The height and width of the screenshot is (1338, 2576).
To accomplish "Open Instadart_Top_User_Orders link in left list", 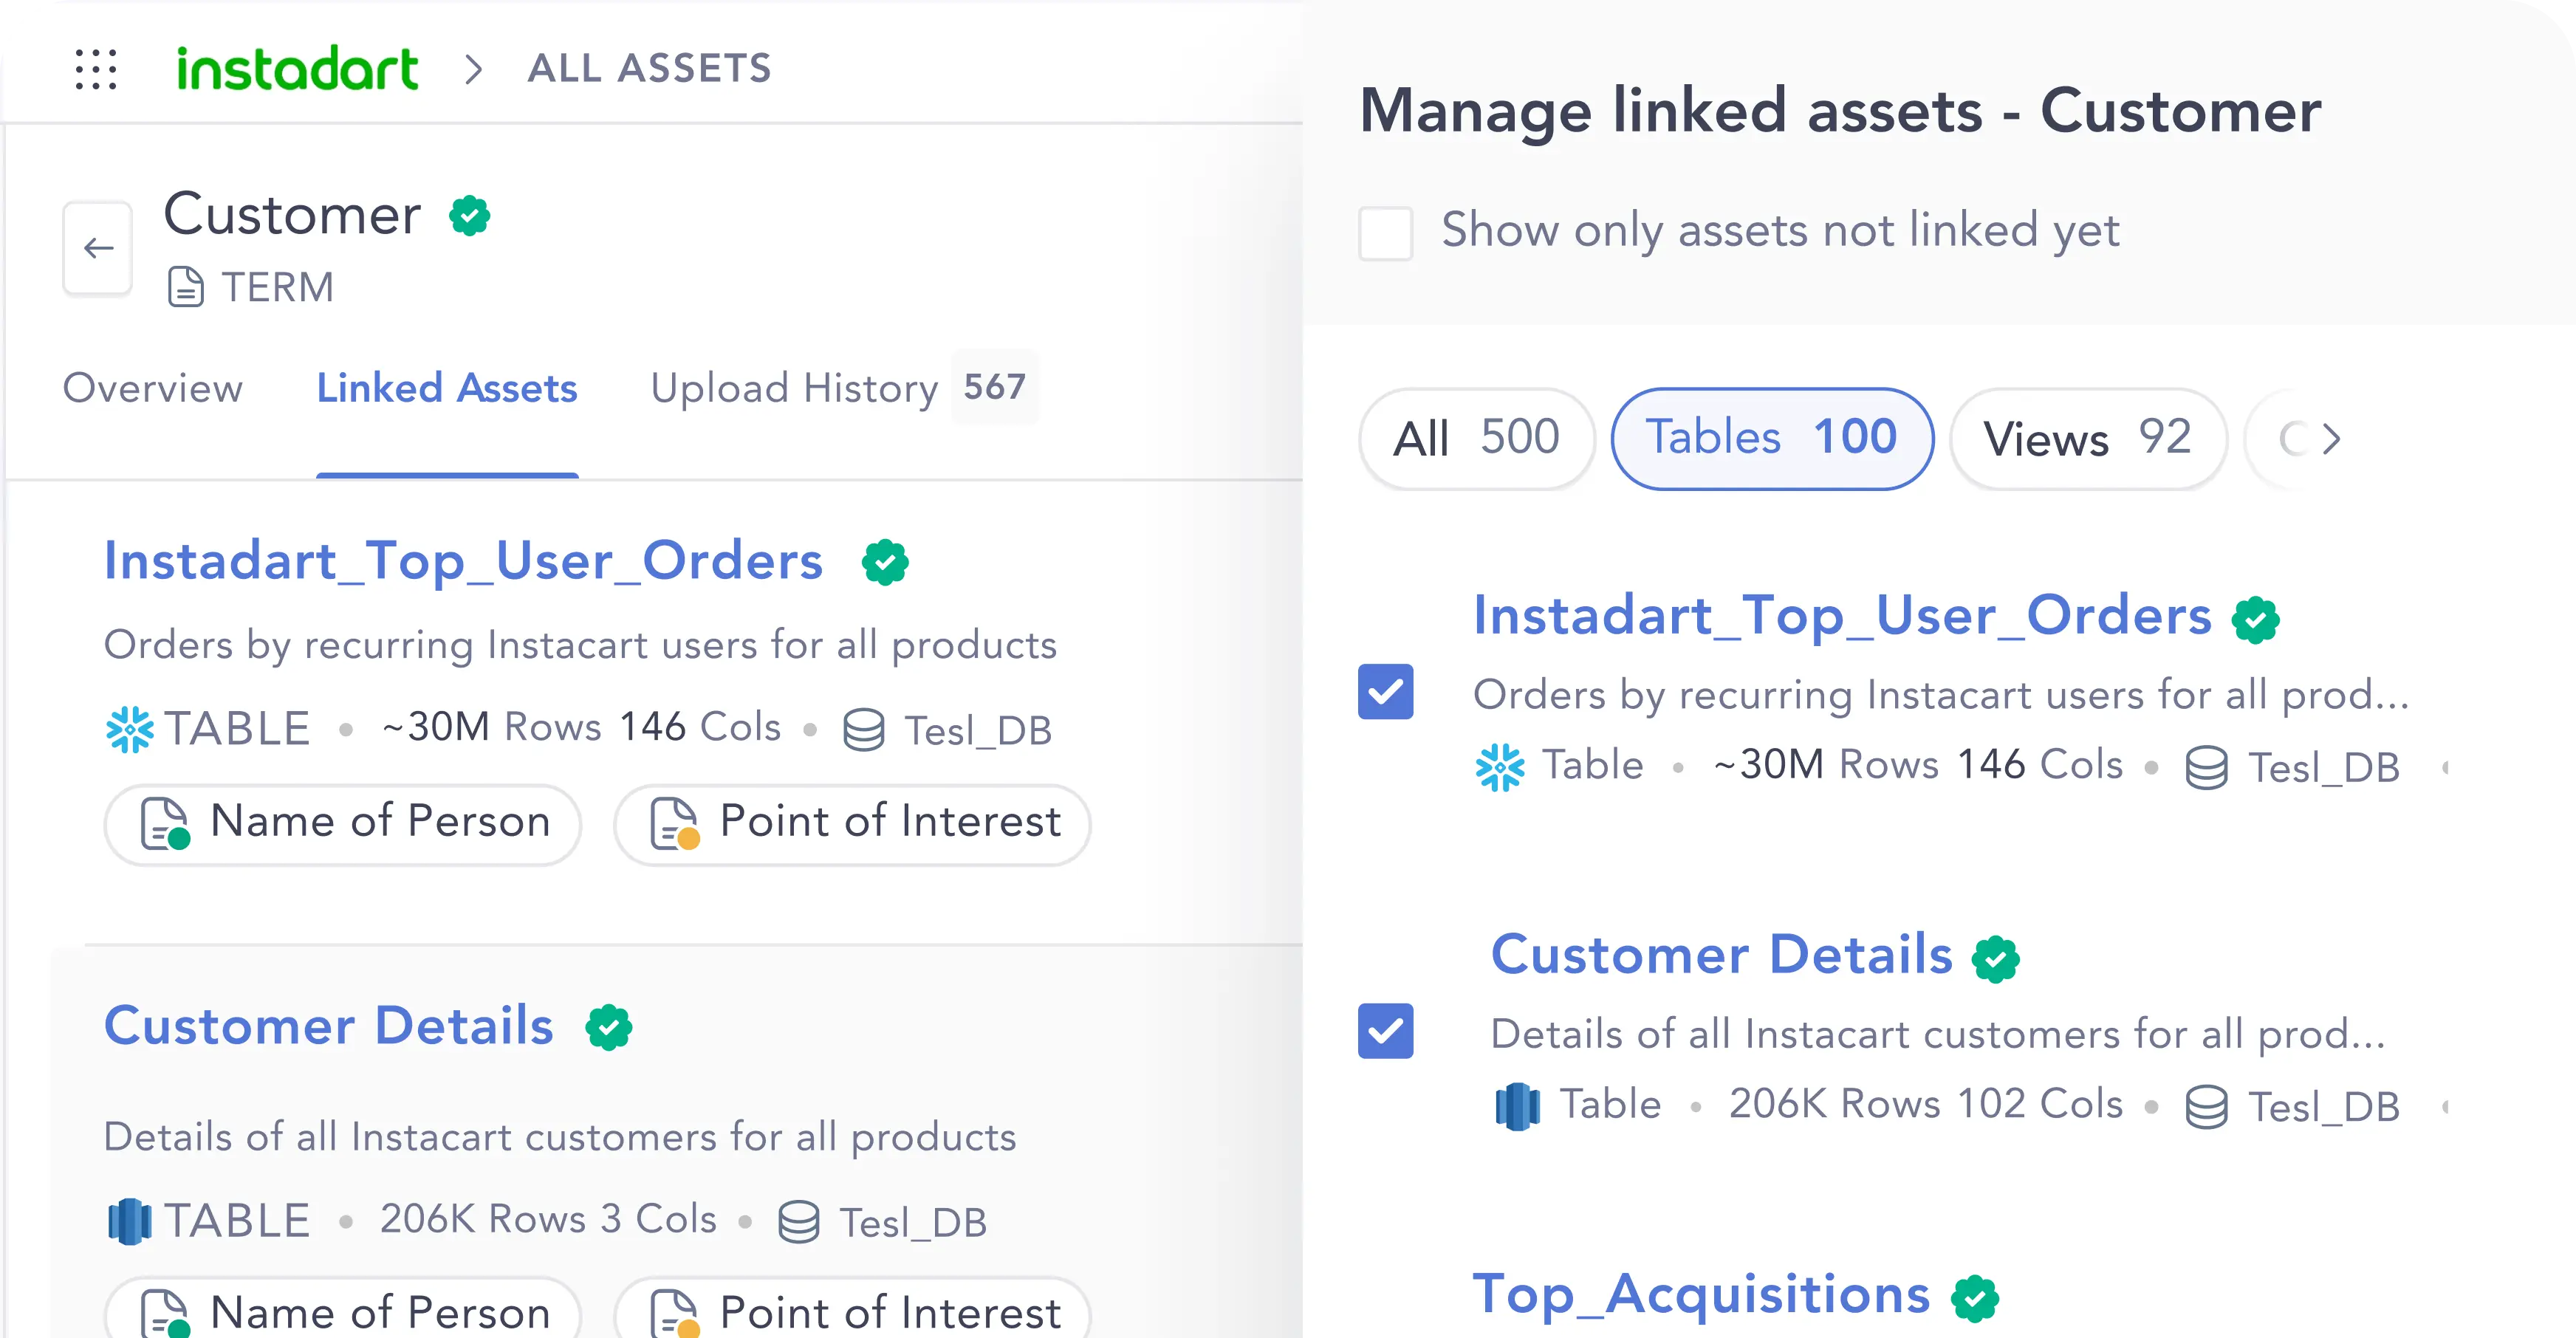I will click(464, 560).
